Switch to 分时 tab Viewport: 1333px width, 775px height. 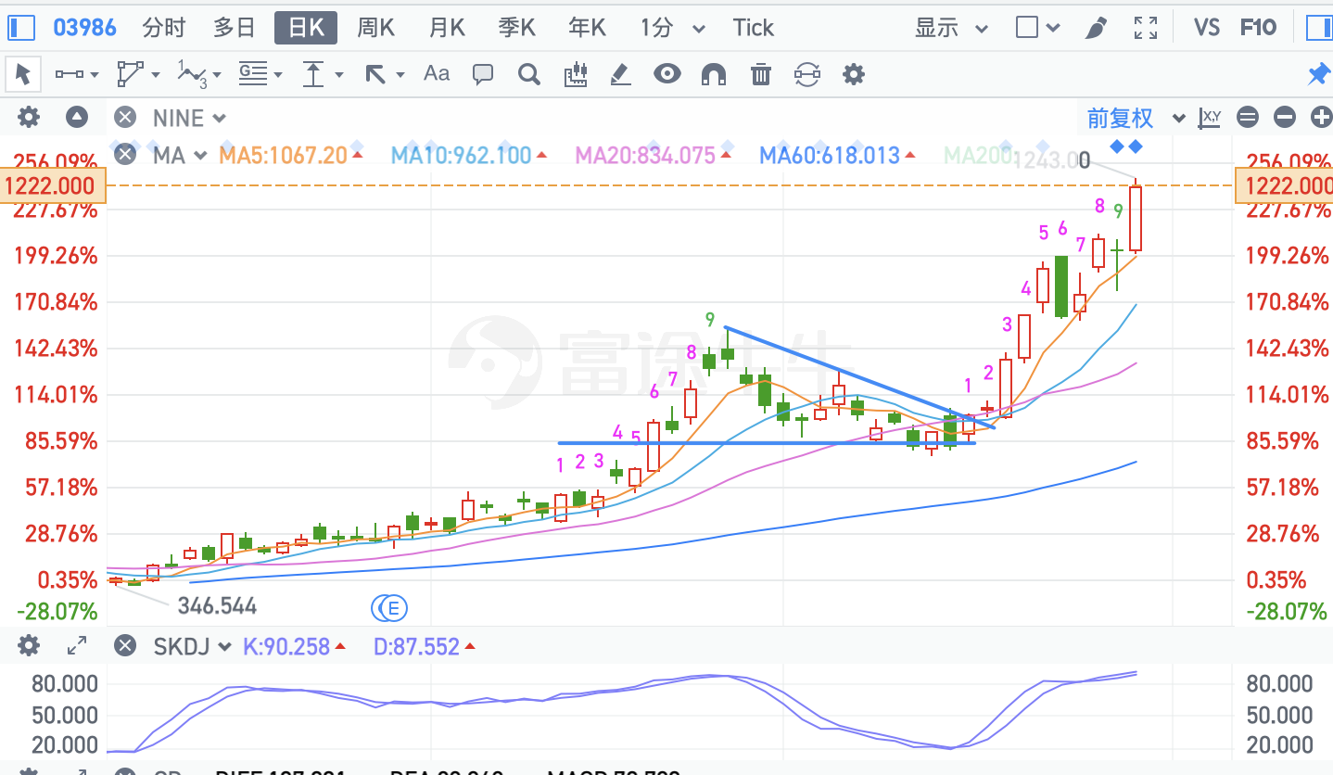pyautogui.click(x=164, y=28)
